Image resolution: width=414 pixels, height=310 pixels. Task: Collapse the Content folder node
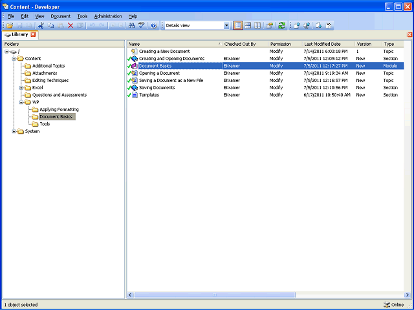[x=14, y=59]
